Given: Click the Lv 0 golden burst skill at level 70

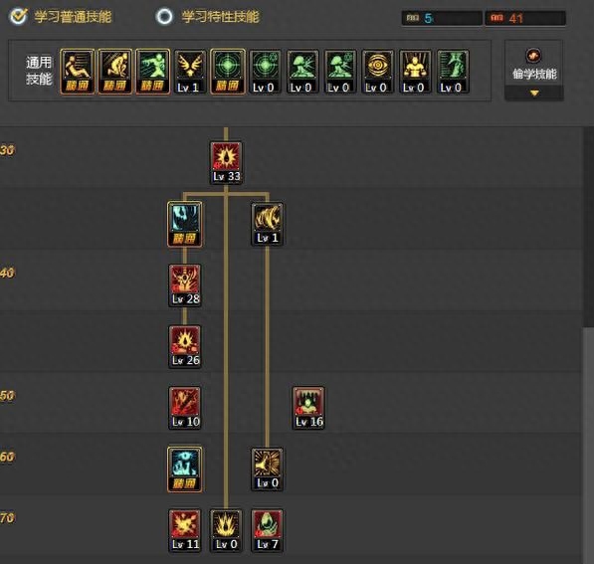Looking at the screenshot, I should 226,530.
